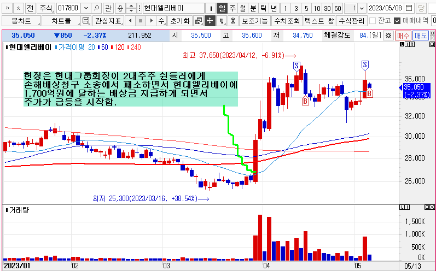Click the double up-chevron collapse icon
Image resolution: width=436 pixels, height=271 pixels.
coord(19,8)
